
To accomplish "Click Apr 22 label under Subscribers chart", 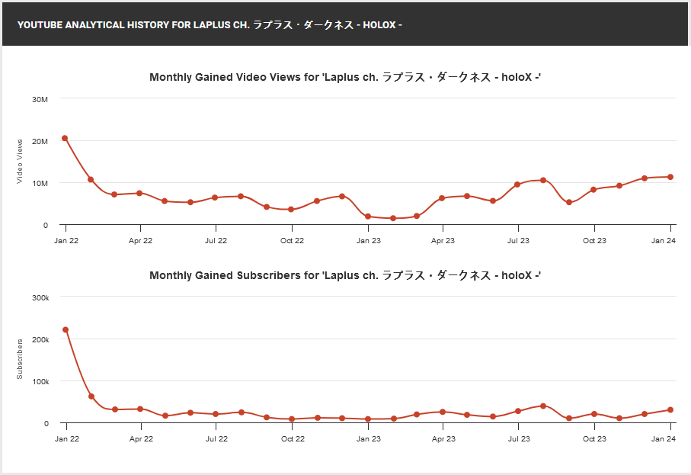I will [x=141, y=439].
